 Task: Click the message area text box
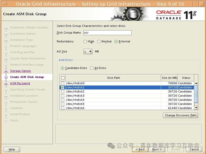pyautogui.click(x=129, y=134)
